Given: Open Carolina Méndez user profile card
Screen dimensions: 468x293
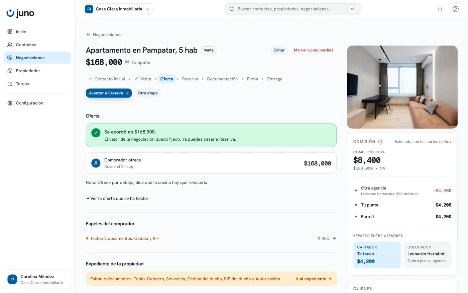Looking at the screenshot, I should pyautogui.click(x=37, y=279).
